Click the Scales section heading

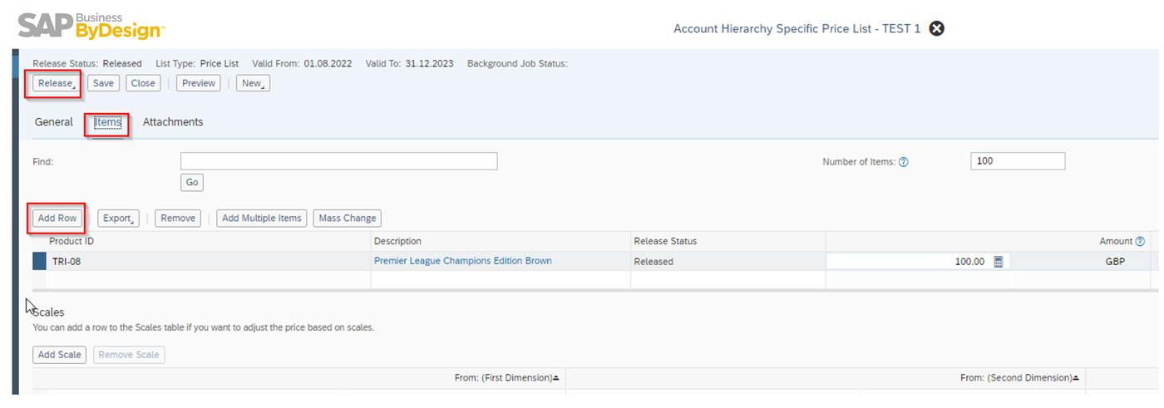point(48,312)
